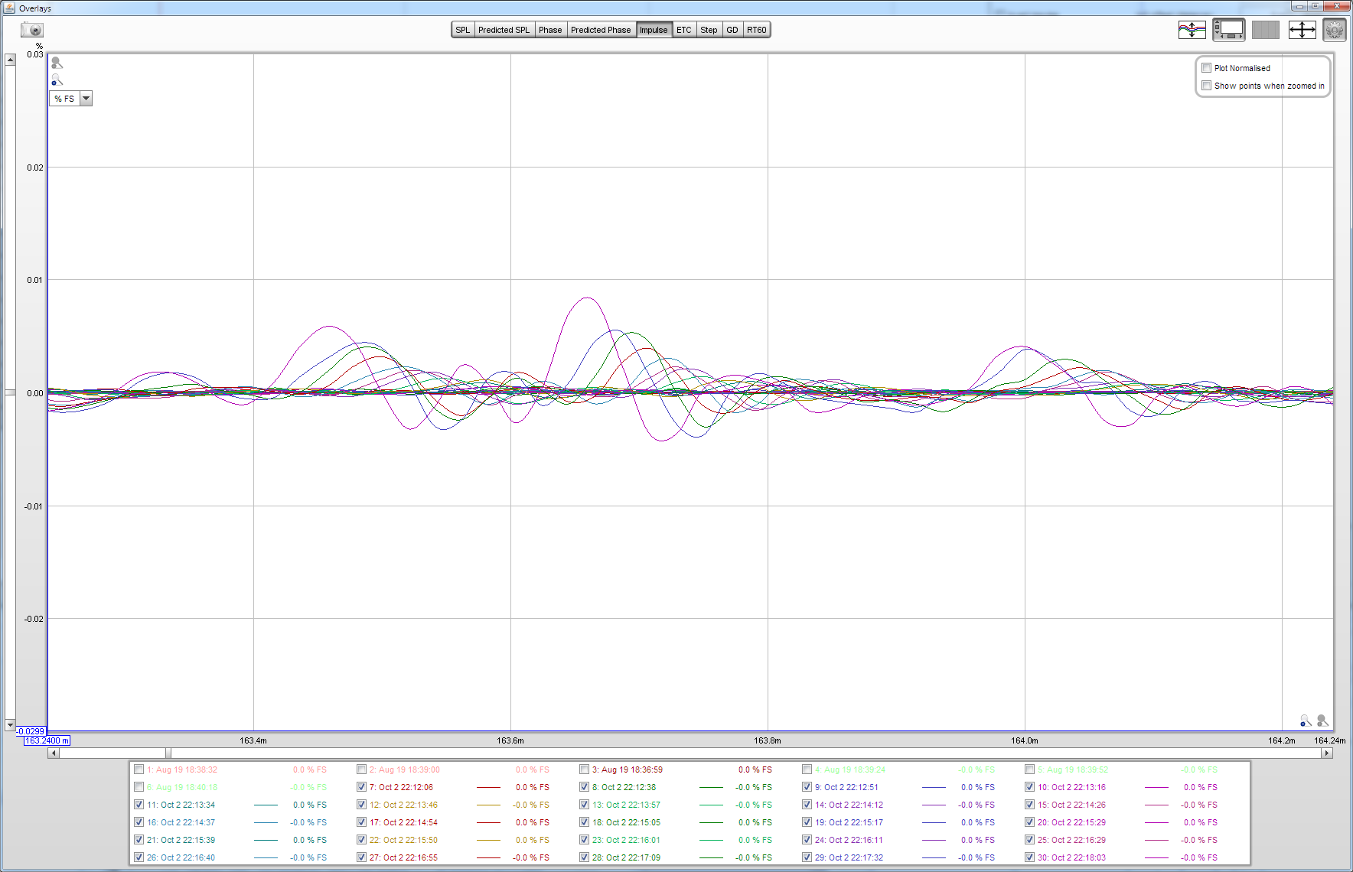Screen dimensions: 1353x872
Task: Nudge vertical axis up arrow
Action: tap(10, 60)
